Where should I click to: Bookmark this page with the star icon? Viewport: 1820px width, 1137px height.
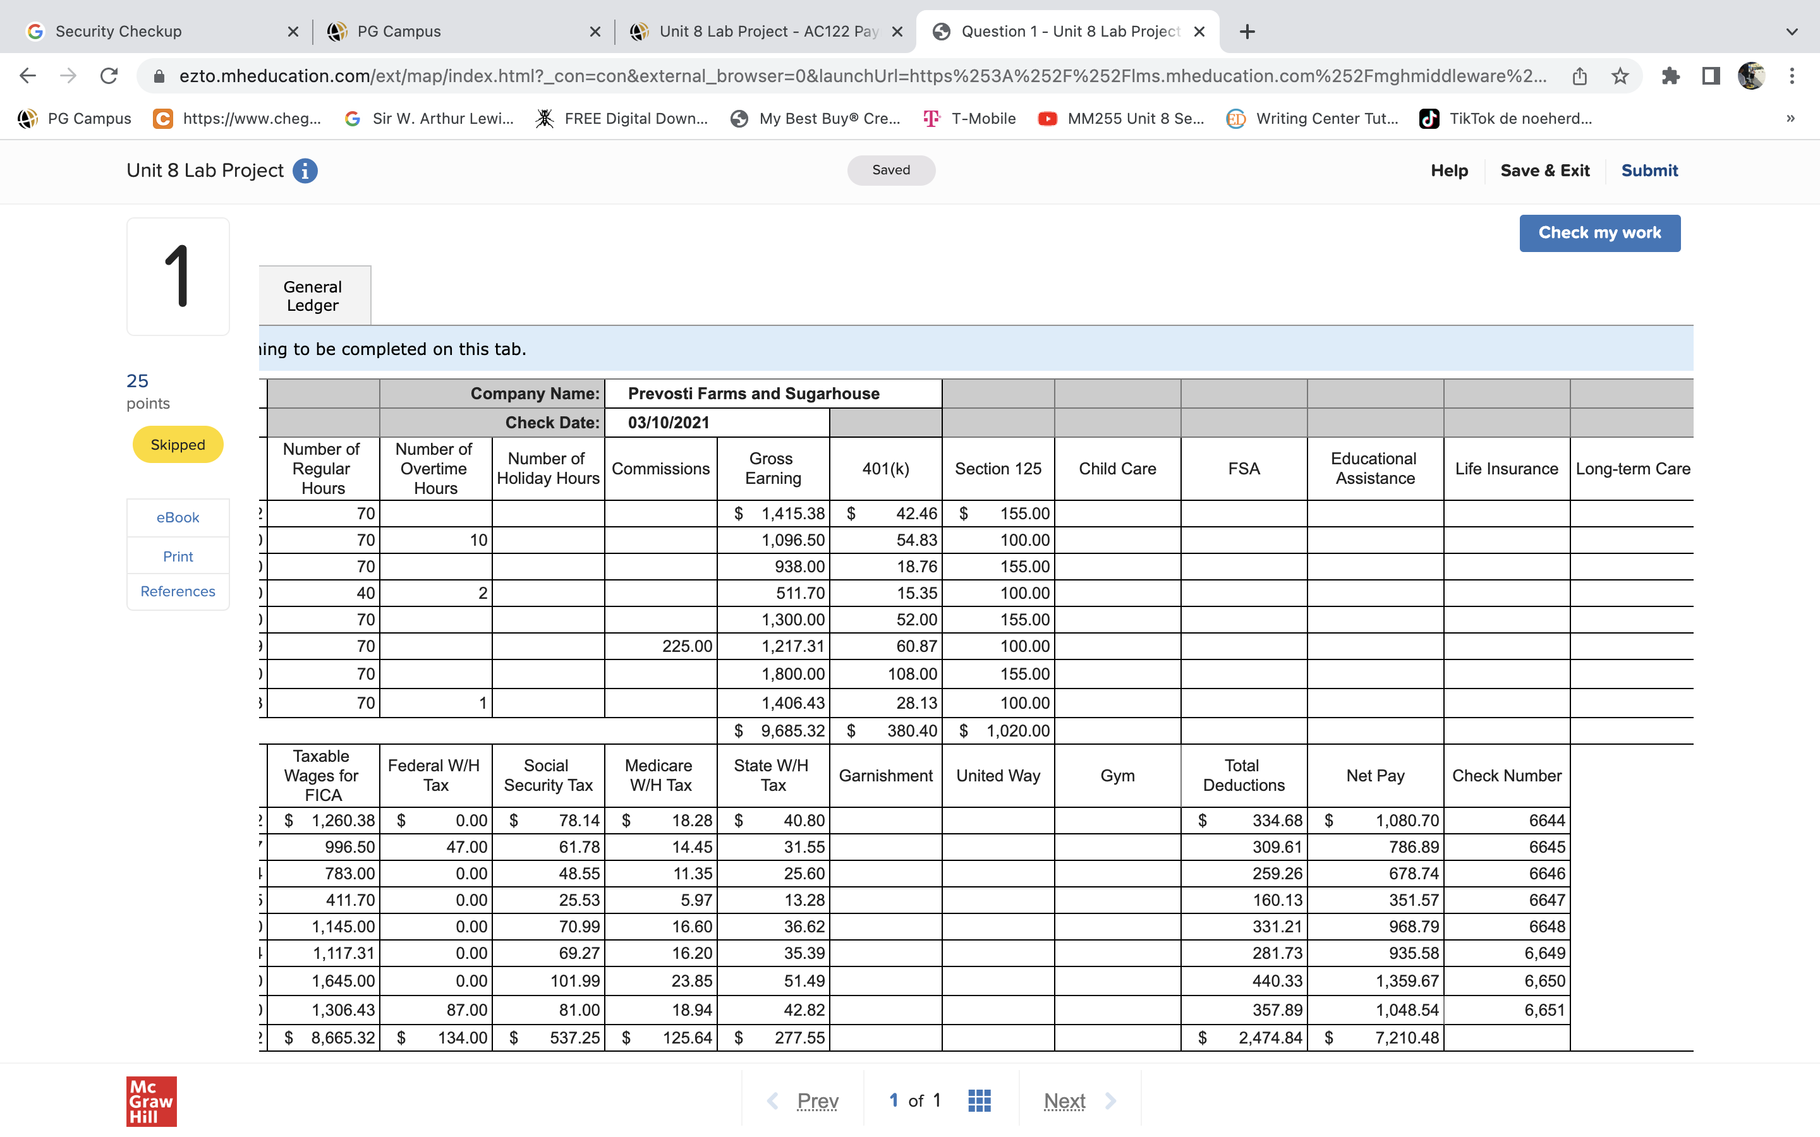click(1620, 76)
